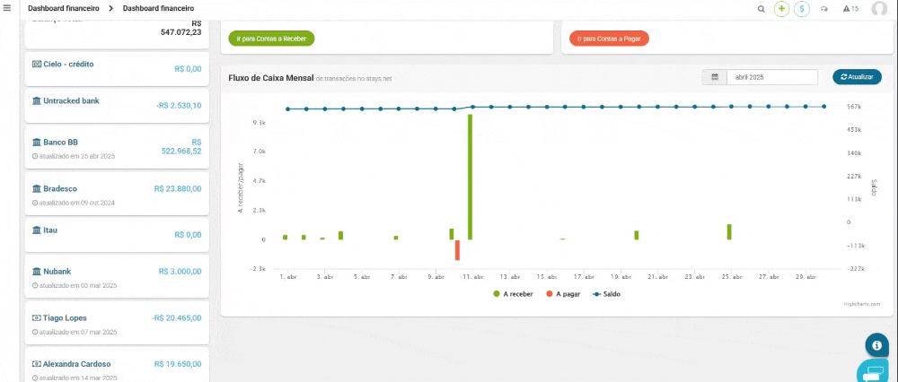Open the hamburger sidebar menu
Viewport: 898px width, 382px height.
[x=7, y=8]
